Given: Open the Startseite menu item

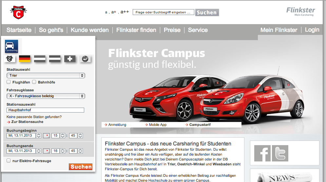Looking at the screenshot, I should (19, 30).
